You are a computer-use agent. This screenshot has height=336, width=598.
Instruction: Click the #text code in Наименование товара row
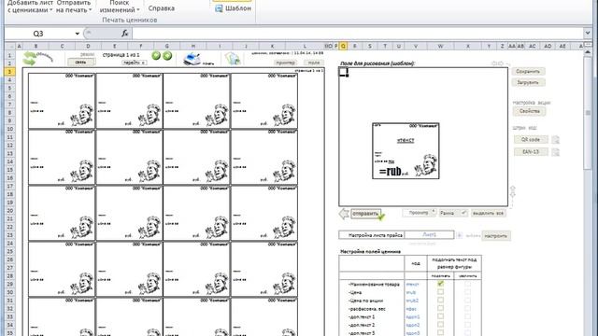pos(413,284)
